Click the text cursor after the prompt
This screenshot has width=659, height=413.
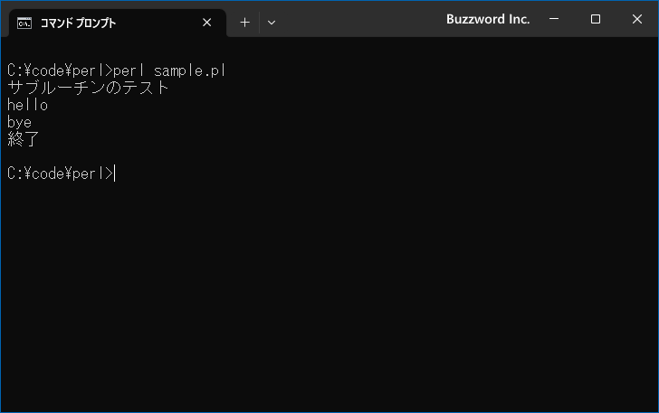115,174
